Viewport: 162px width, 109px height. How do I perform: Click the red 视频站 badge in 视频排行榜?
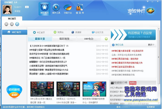pos(133,83)
